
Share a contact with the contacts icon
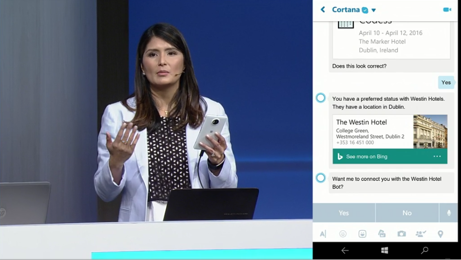[421, 234]
